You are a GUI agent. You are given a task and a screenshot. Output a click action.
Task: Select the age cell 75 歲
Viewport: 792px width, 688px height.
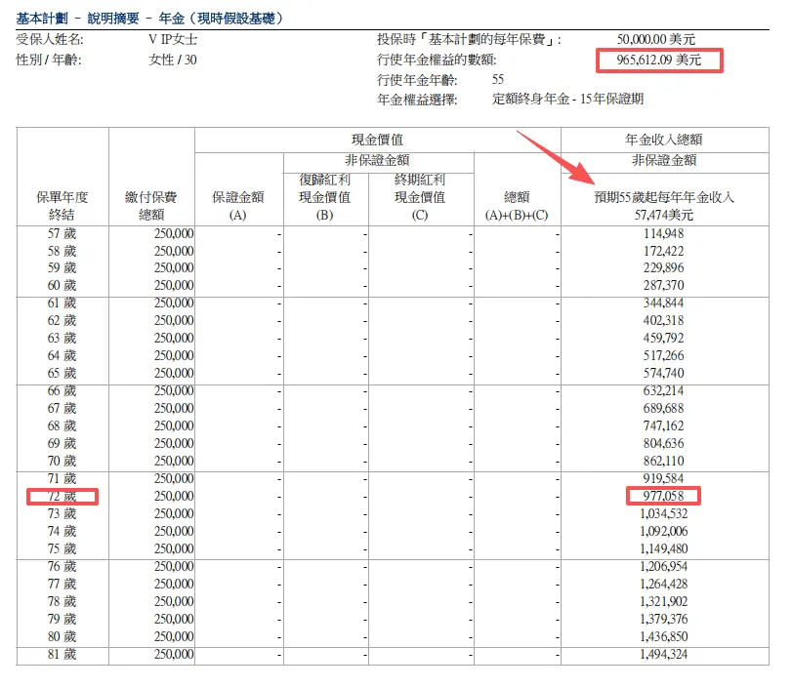point(63,548)
